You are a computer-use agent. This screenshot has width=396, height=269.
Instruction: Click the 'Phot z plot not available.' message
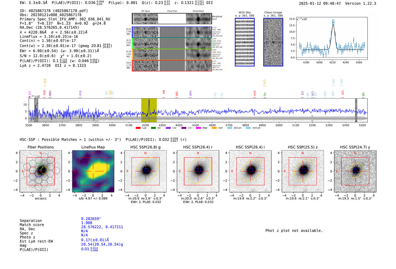pyautogui.click(x=294, y=231)
